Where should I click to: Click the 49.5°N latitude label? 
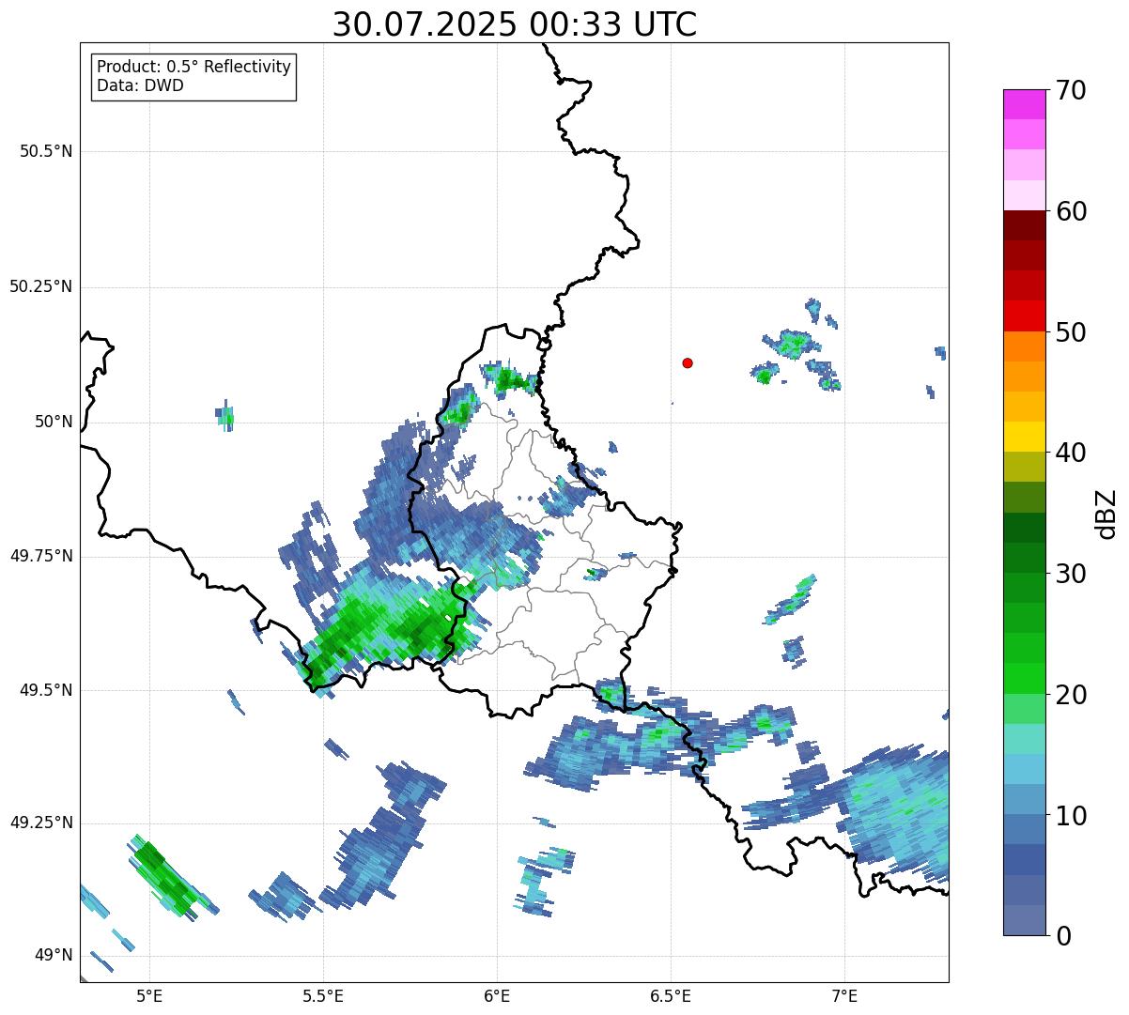coord(45,690)
